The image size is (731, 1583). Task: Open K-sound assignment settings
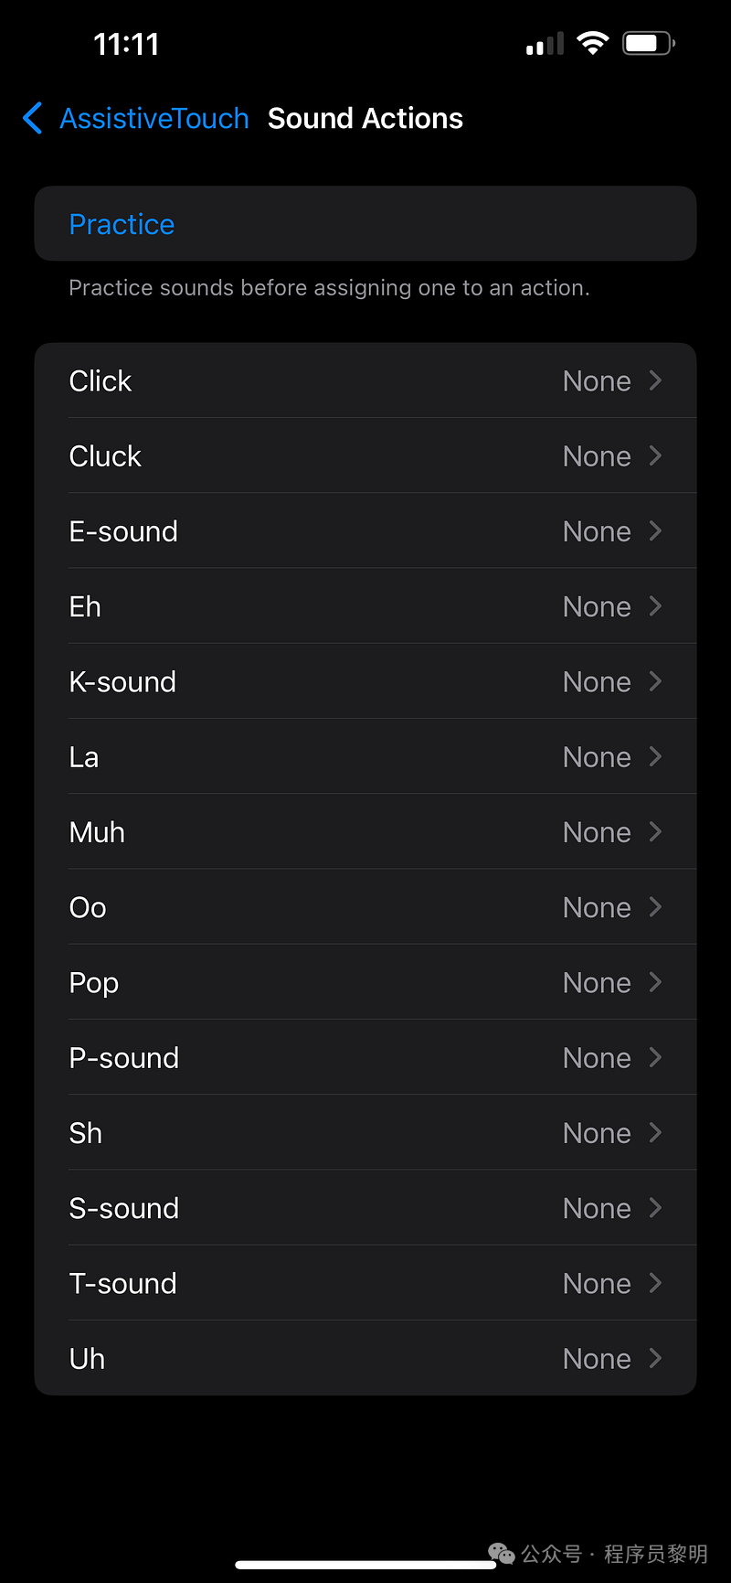coord(365,681)
